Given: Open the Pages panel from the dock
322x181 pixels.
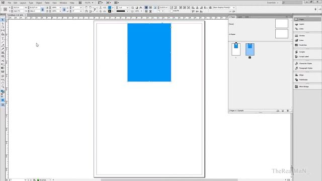Looking at the screenshot, I should pos(307,19).
